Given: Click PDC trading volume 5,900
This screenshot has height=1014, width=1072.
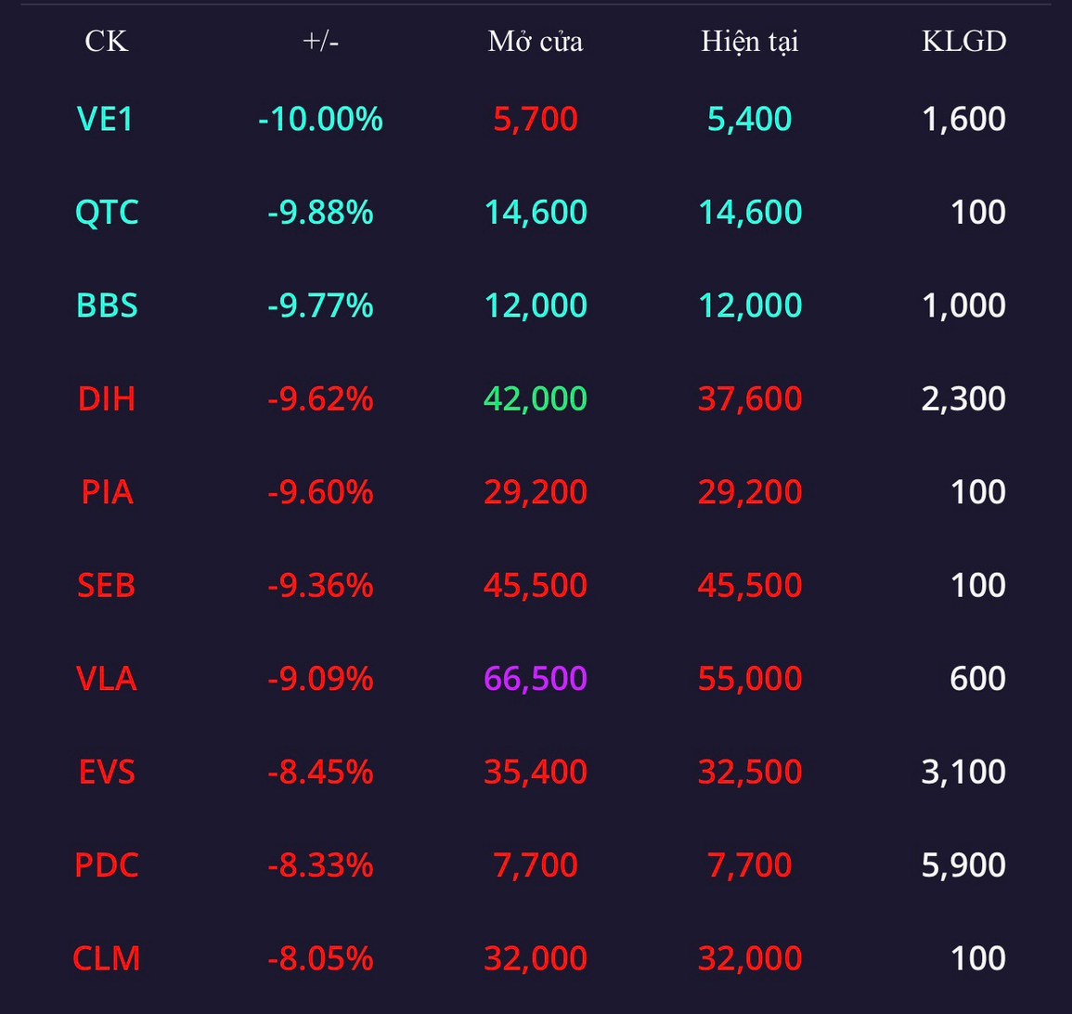Looking at the screenshot, I should tap(963, 865).
